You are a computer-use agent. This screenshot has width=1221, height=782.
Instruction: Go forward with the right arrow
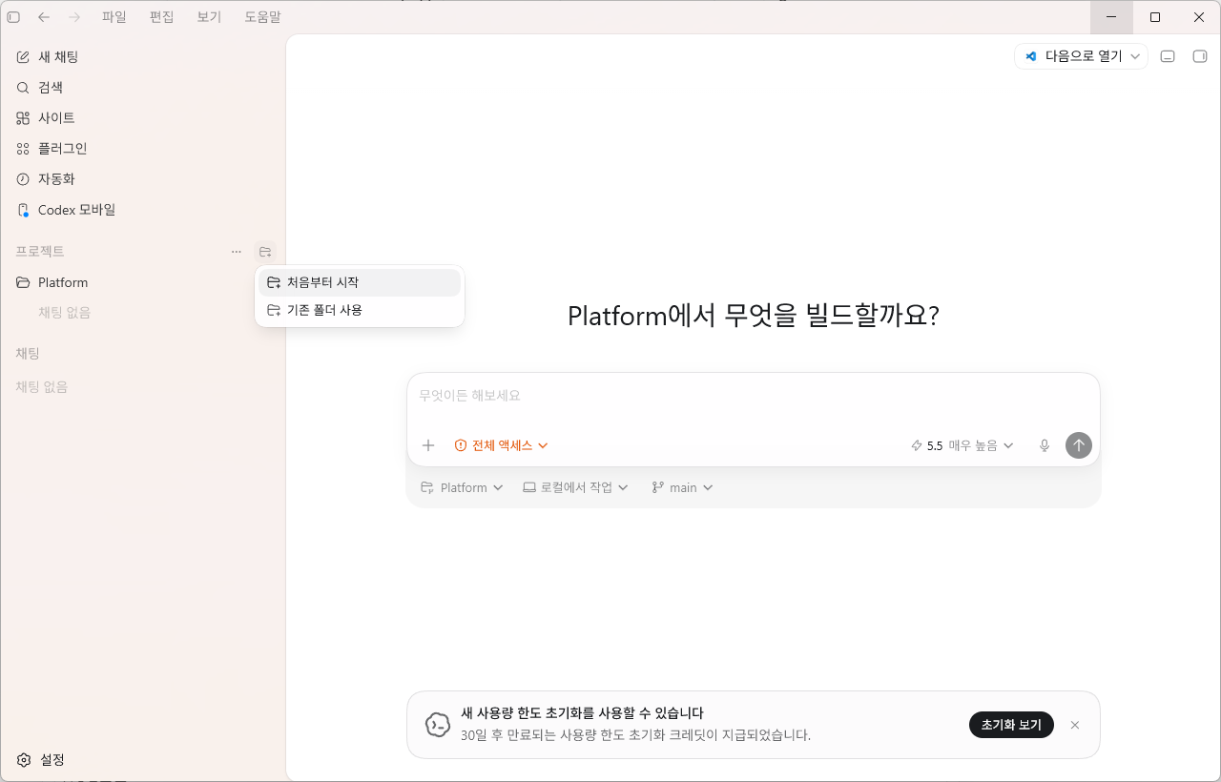click(74, 17)
